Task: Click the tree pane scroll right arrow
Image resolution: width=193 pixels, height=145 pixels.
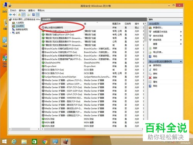Action: click(39, 129)
